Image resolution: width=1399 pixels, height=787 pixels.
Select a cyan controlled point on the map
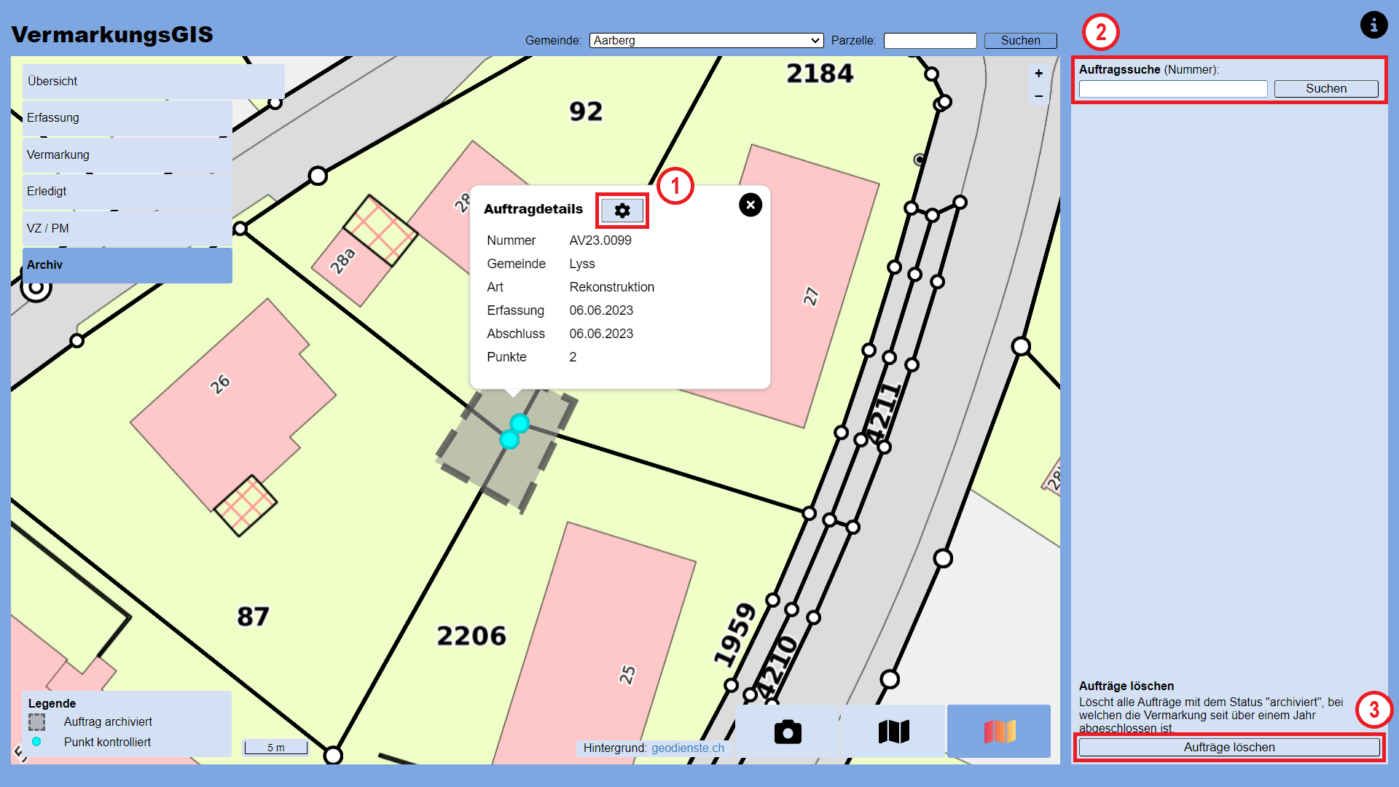tap(519, 421)
